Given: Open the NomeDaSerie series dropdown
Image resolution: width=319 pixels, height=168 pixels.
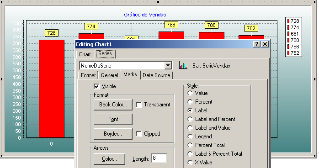Looking at the screenshot, I should (x=168, y=65).
